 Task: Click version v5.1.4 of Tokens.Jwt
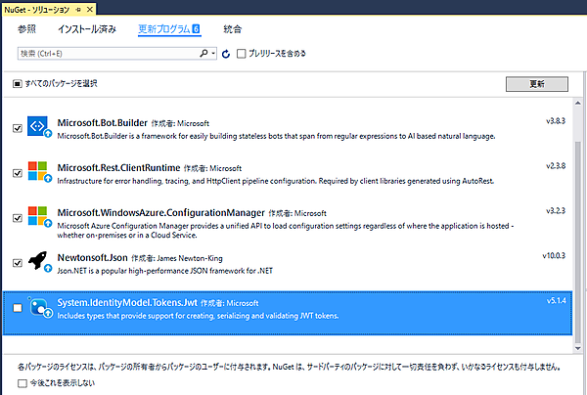(x=557, y=301)
